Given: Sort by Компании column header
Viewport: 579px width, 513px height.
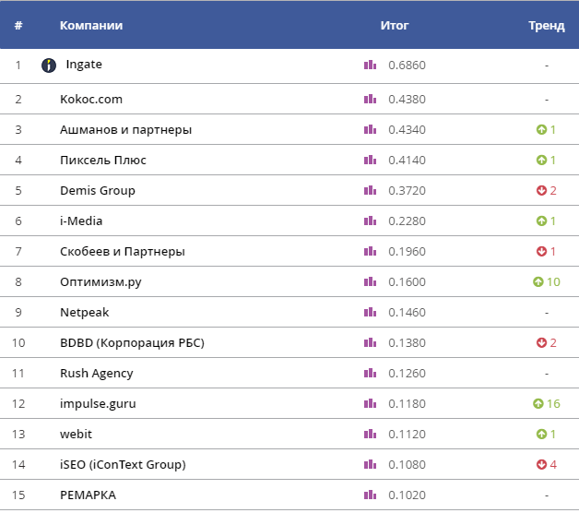Looking at the screenshot, I should (91, 26).
